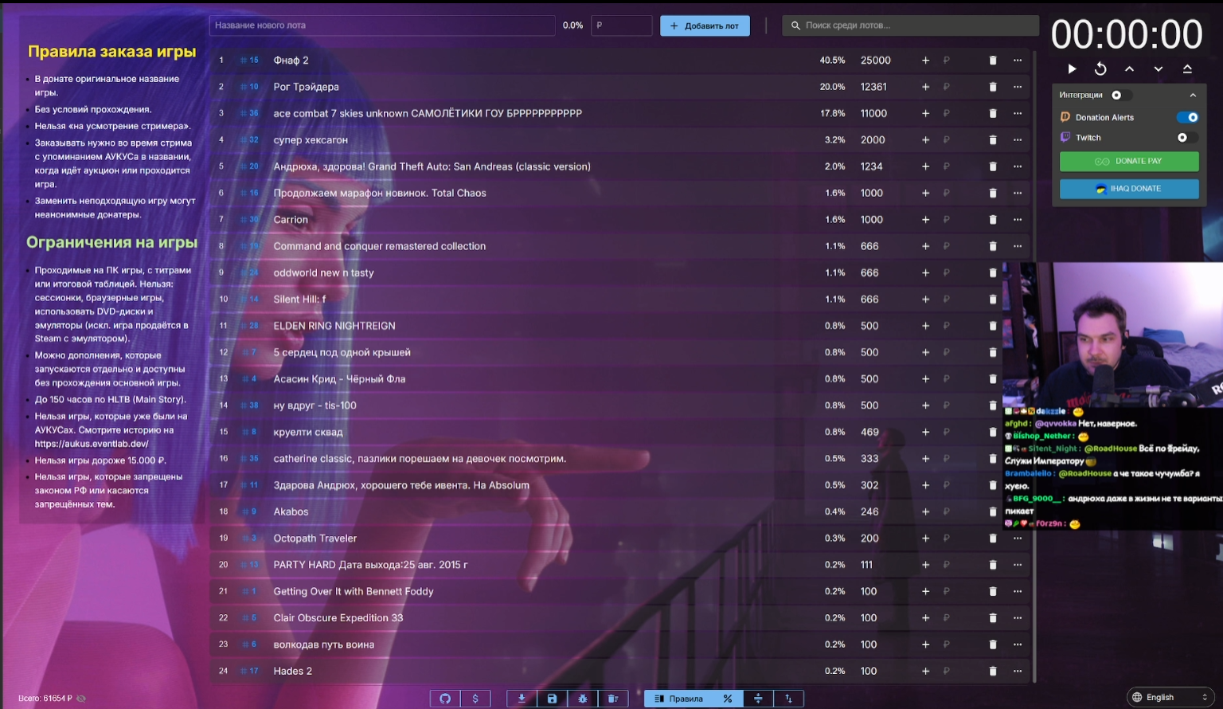Click the blue IHAQ DONATE button
Screen dimensions: 1223x709
click(x=1129, y=189)
